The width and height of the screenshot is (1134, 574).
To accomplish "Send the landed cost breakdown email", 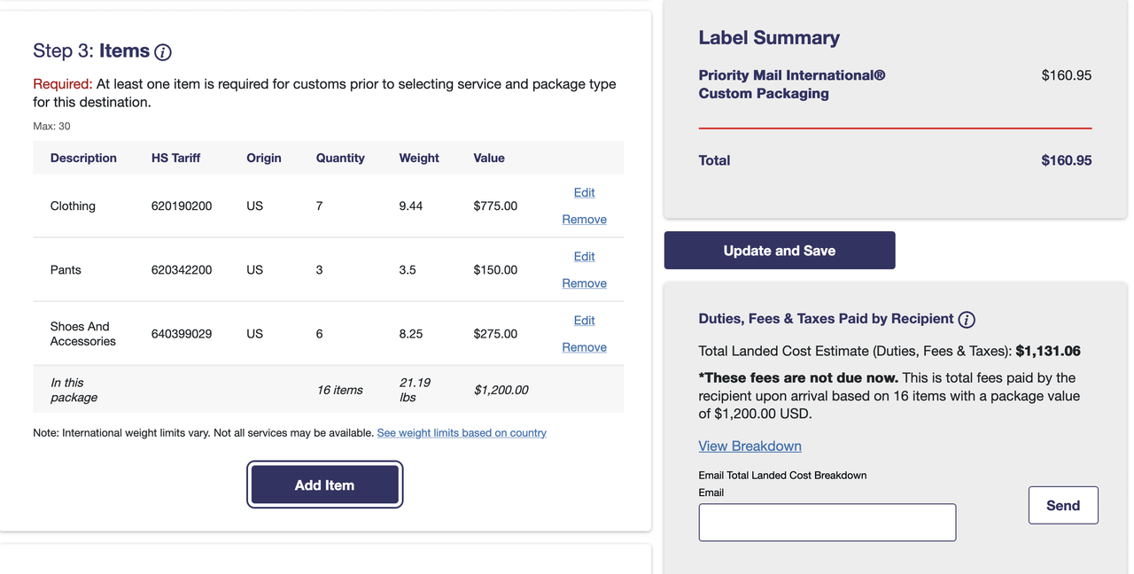I will click(1062, 505).
